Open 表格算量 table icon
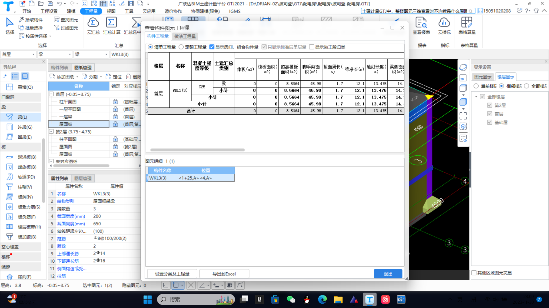 click(x=467, y=23)
